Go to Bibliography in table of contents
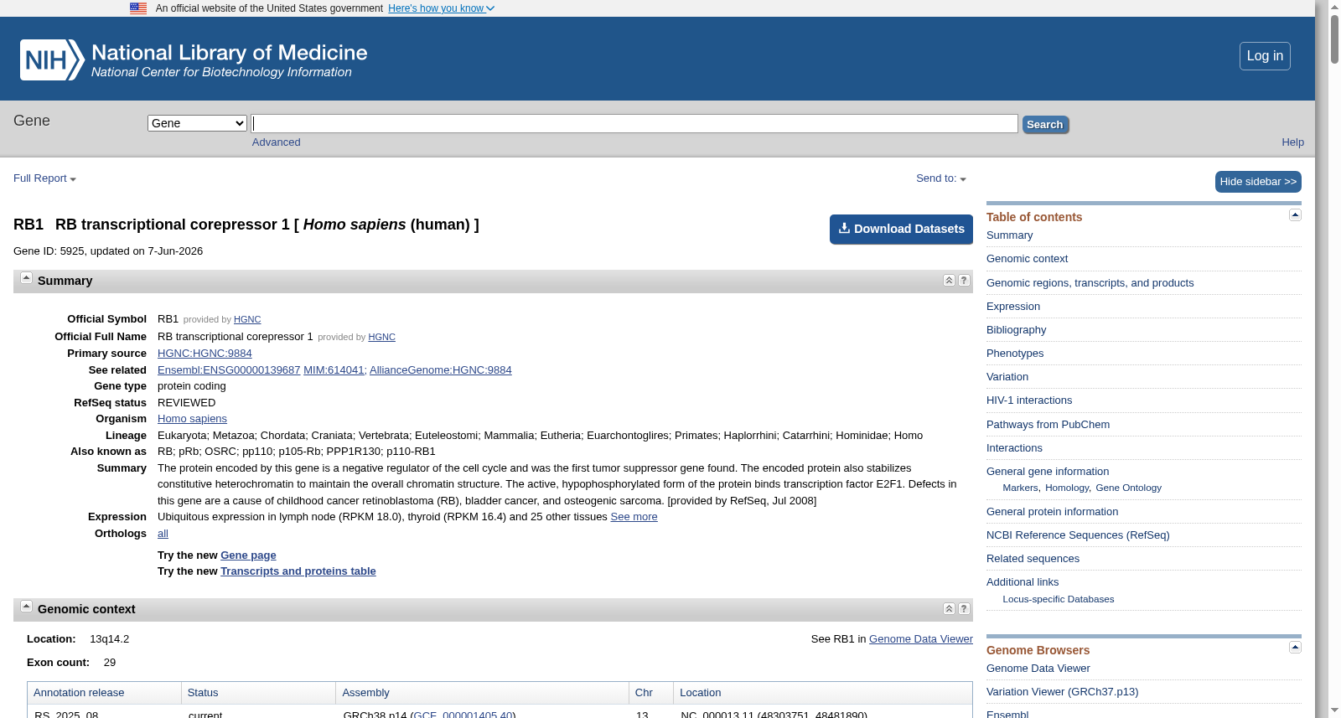The image size is (1341, 718). [1016, 330]
